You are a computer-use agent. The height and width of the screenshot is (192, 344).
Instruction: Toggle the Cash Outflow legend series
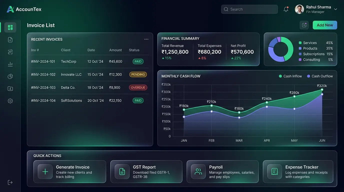click(x=320, y=76)
